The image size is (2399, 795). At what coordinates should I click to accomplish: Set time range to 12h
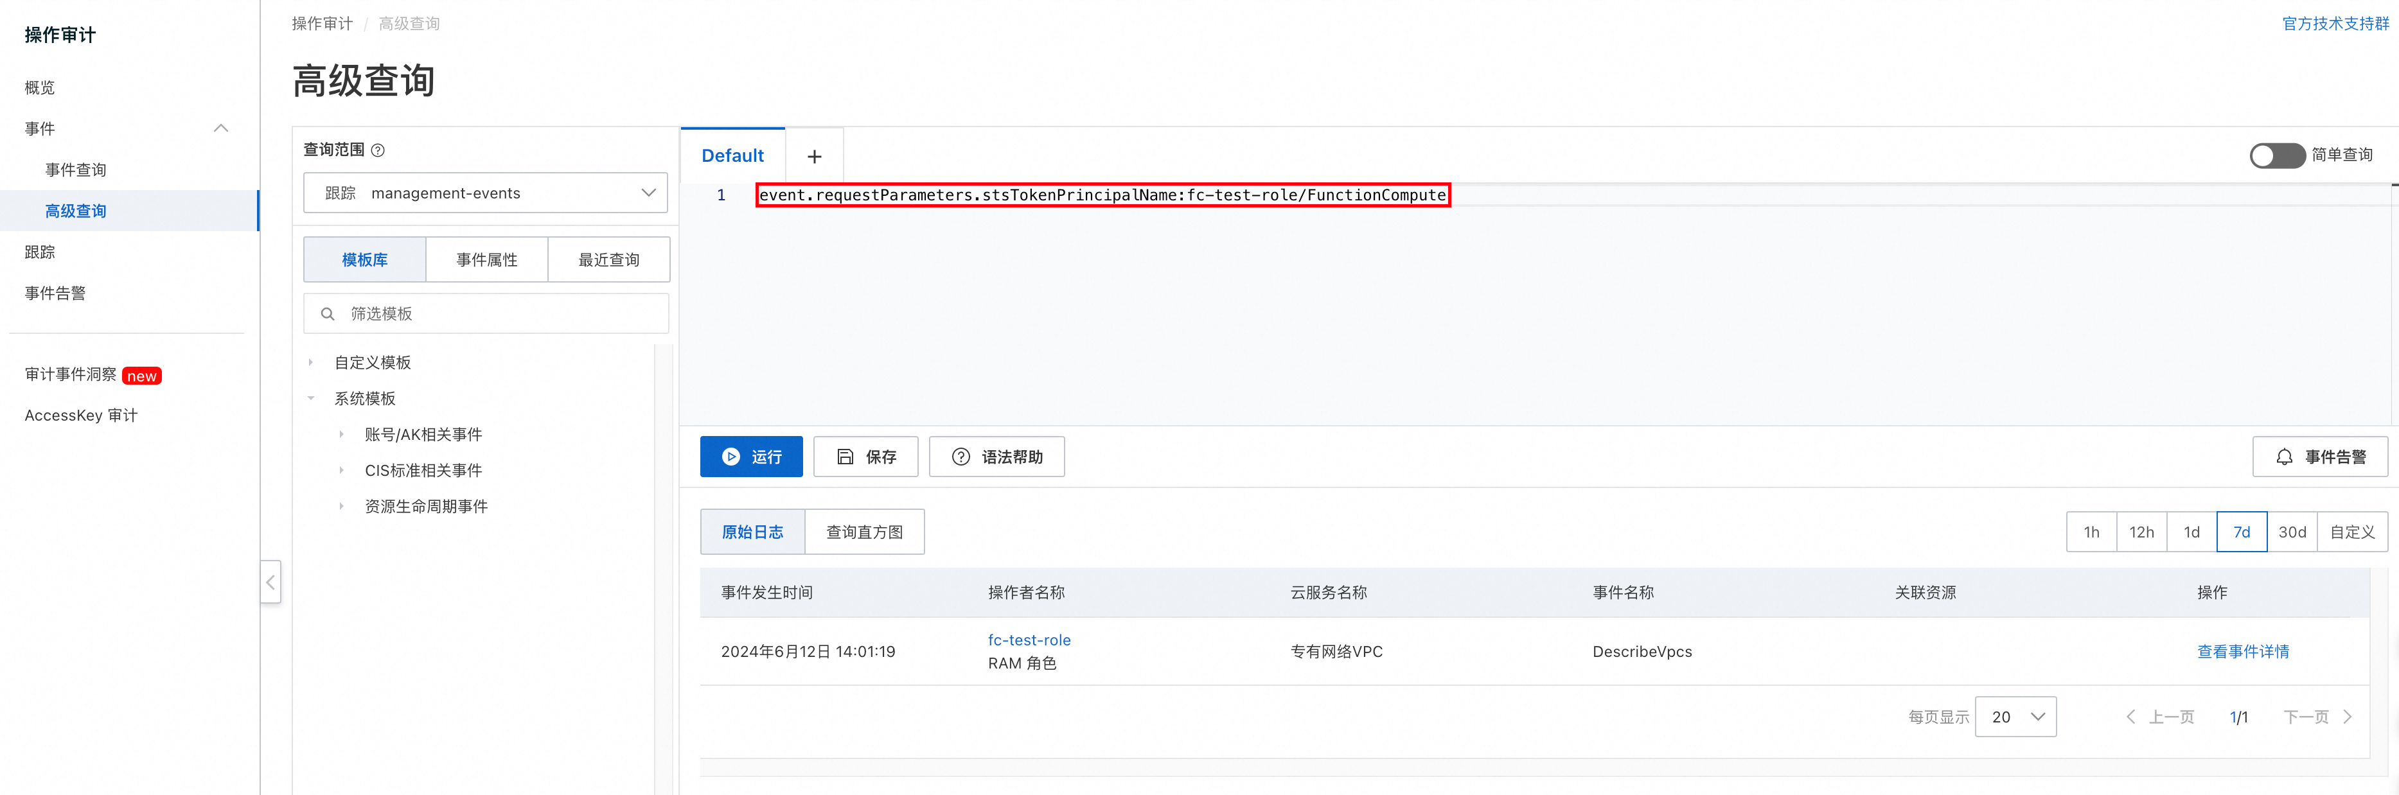click(x=2142, y=532)
